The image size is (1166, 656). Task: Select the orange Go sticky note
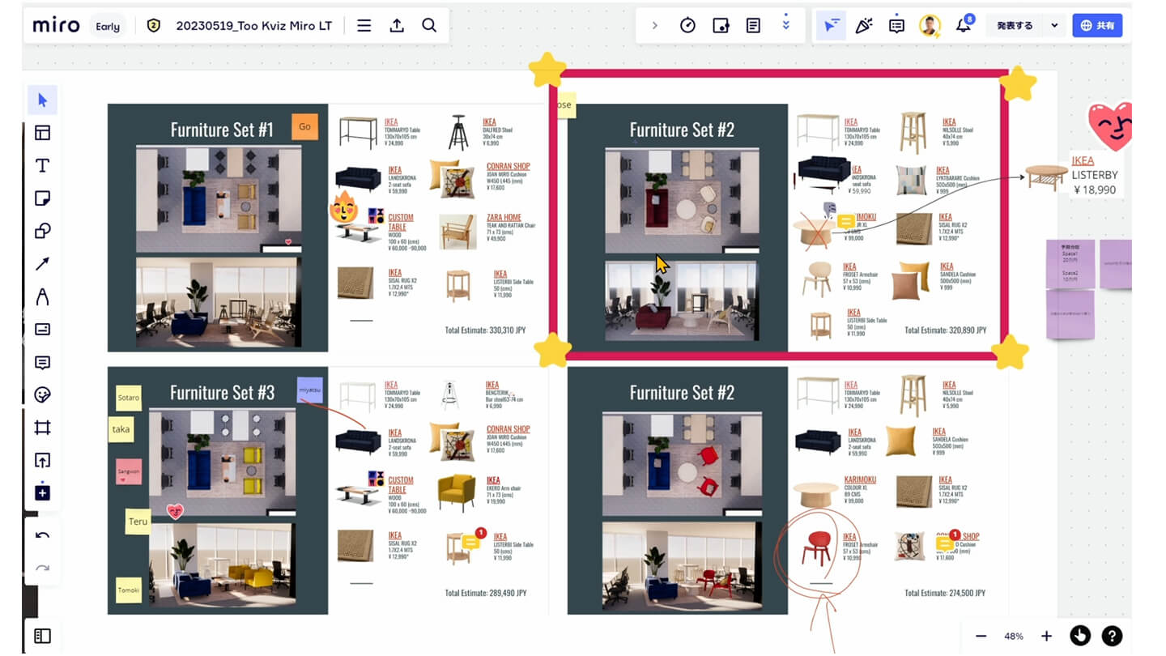click(x=304, y=126)
